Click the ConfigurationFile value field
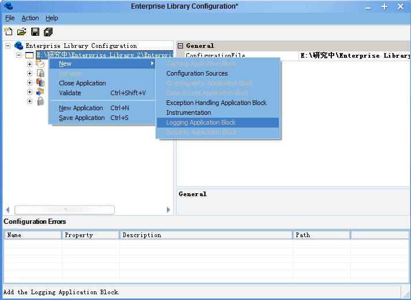This screenshot has width=411, height=300. 354,55
